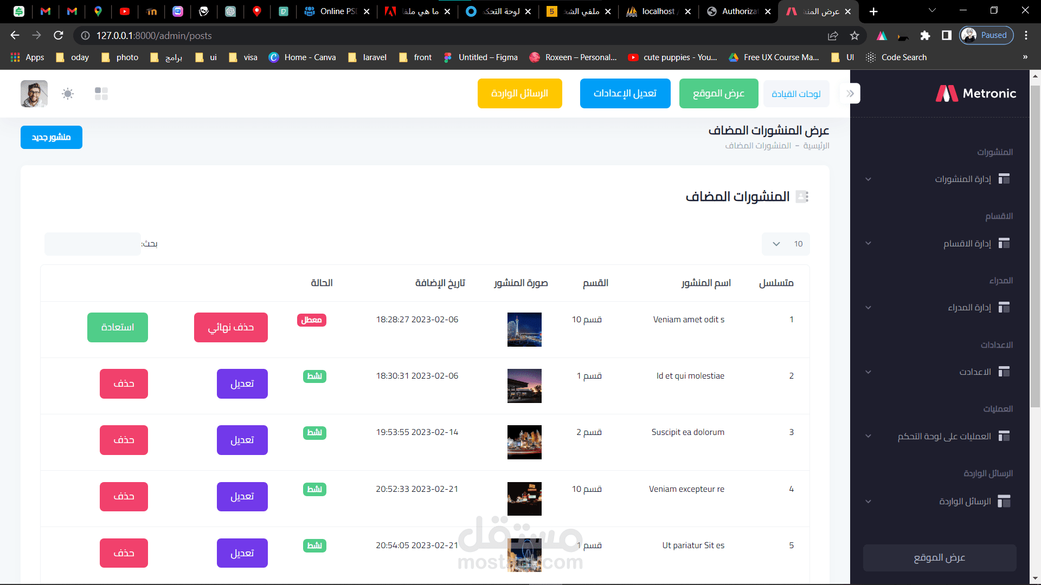This screenshot has width=1041, height=585.
Task: Open Chrome's three-dot menu
Action: [1026, 35]
